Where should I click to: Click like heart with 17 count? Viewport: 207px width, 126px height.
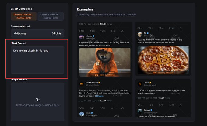(x=160, y=105)
